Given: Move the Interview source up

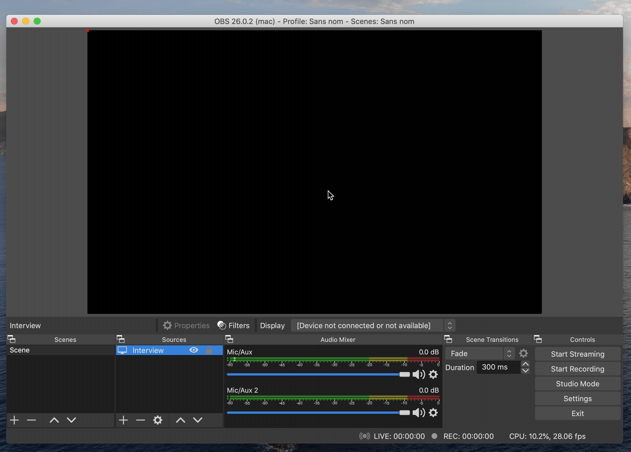Looking at the screenshot, I should pos(180,420).
